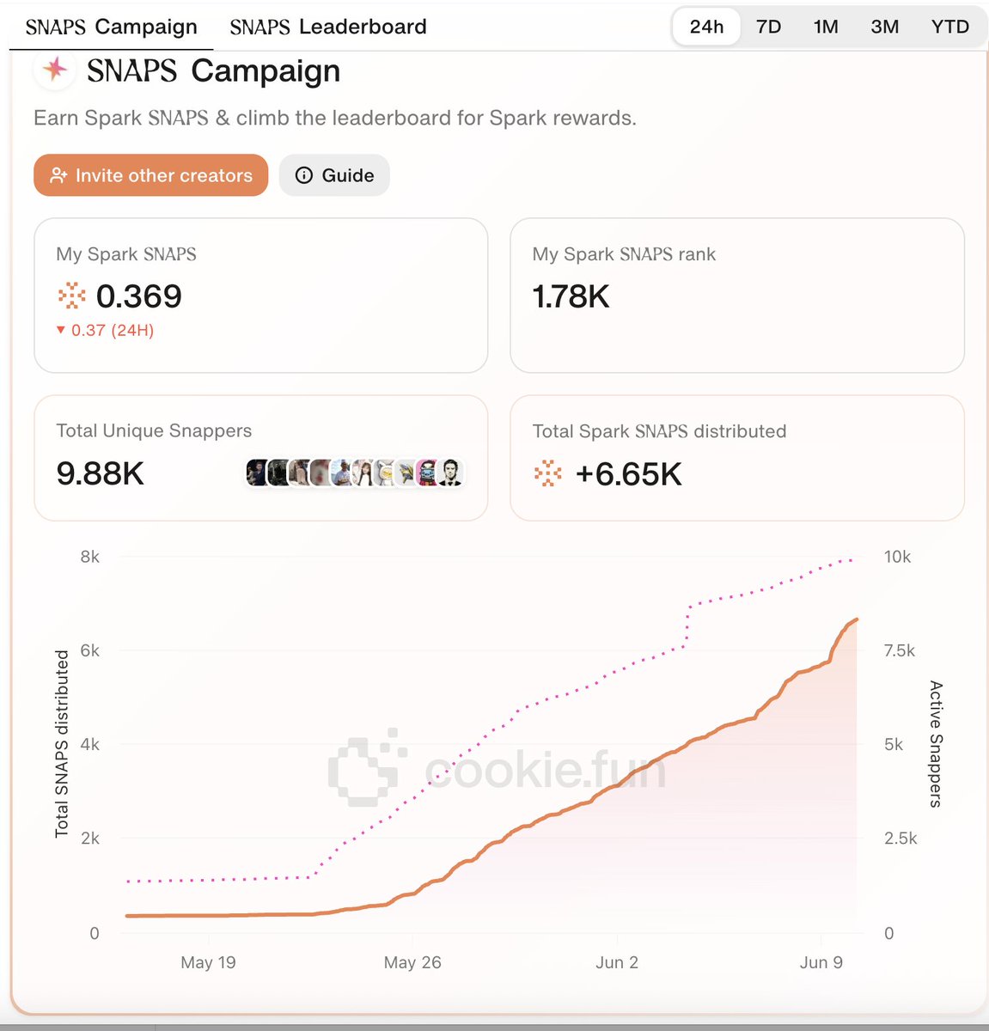
Task: Open the SNAPS Leaderboard tab
Action: pyautogui.click(x=328, y=27)
